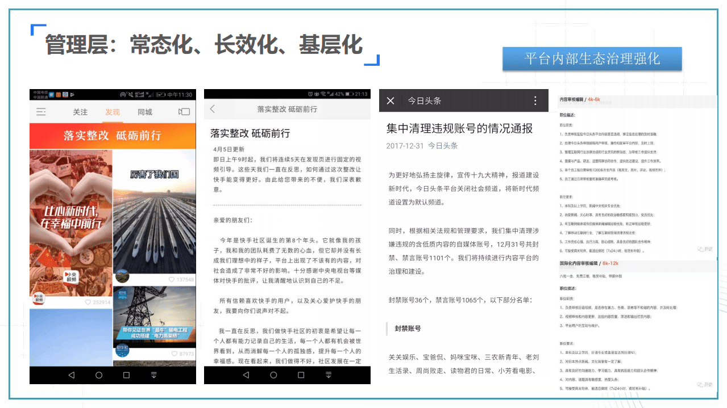This screenshot has width=727, height=408.
Task: Tap the camera icon in Kuaishou's top bar
Action: tap(184, 112)
